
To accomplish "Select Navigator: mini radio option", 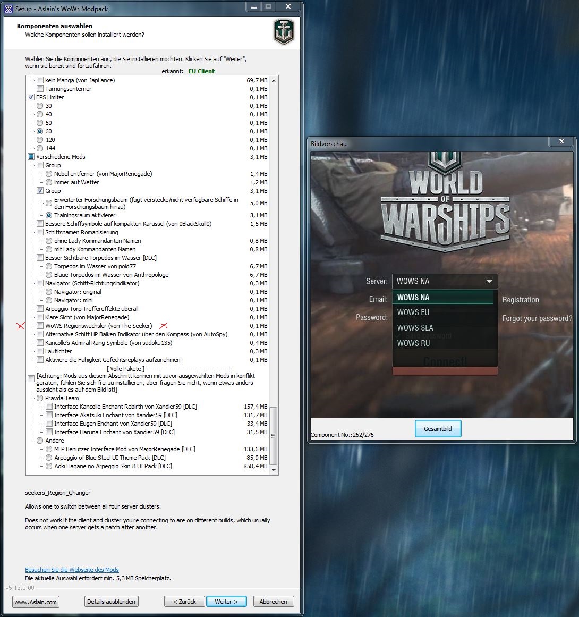I will [x=49, y=300].
